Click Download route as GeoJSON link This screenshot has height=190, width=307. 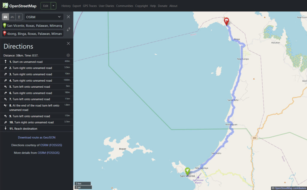coord(37,137)
